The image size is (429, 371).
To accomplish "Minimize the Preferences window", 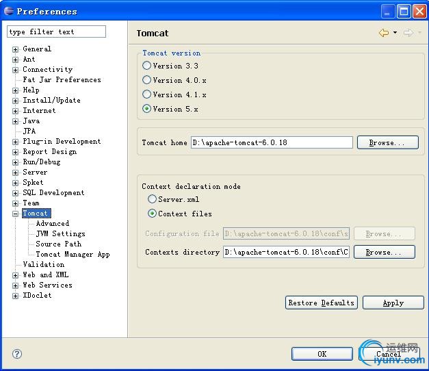I will point(387,11).
